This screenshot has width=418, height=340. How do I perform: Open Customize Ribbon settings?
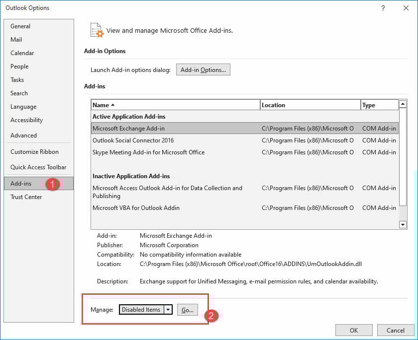point(34,152)
